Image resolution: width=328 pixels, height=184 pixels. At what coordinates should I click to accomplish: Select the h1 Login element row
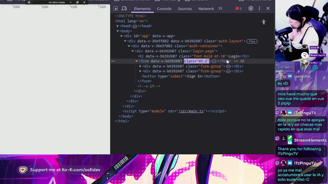click(x=194, y=56)
